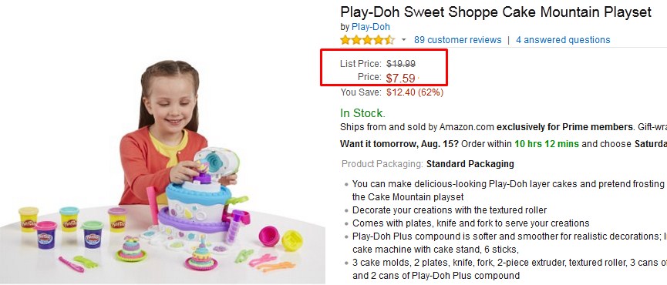The image size is (667, 285).
Task: Click the small cake on the pink plate
Action: tap(200, 257)
